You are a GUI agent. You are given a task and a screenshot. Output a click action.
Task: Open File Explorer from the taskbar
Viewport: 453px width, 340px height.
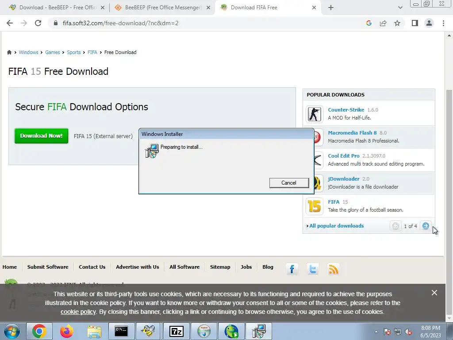[94, 331]
